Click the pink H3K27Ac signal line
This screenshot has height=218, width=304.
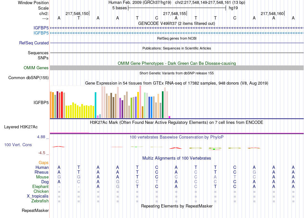[x=177, y=133]
